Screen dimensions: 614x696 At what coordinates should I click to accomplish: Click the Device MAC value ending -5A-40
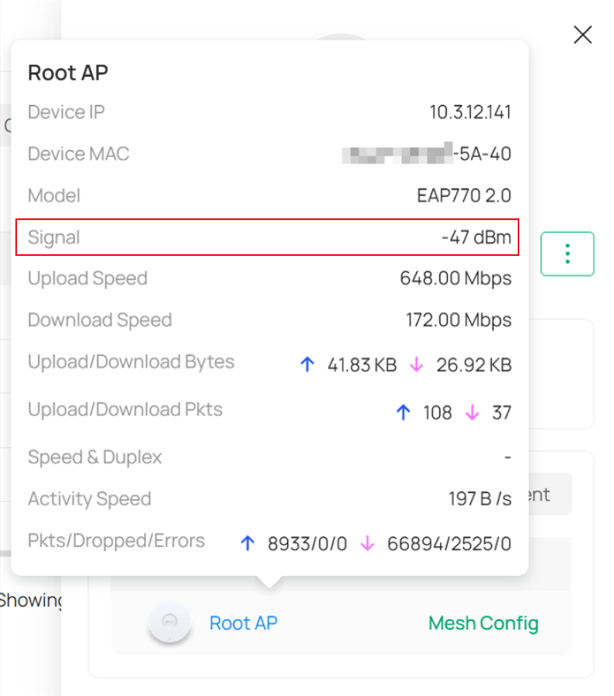[427, 154]
